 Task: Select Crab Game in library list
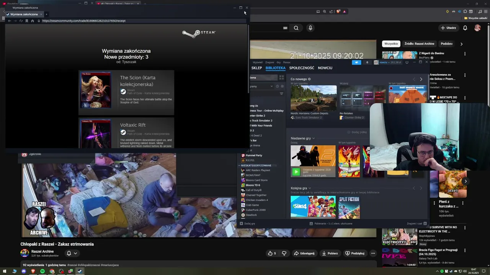[252, 205]
